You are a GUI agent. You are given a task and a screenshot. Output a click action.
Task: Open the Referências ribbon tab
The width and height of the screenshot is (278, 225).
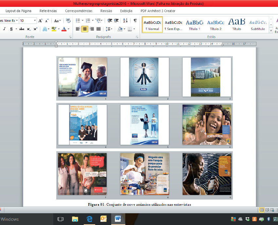pyautogui.click(x=48, y=11)
